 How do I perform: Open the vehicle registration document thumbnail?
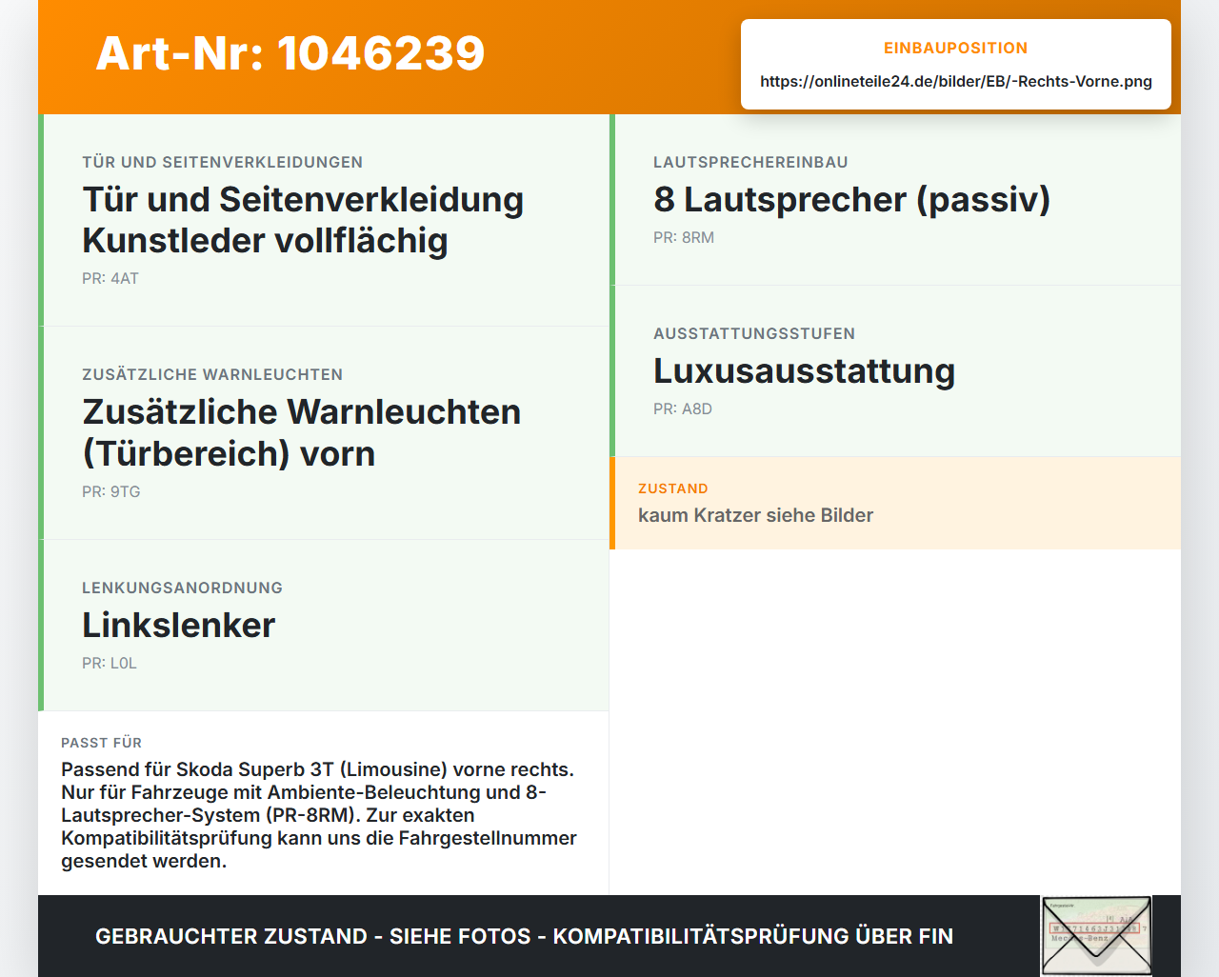coord(1096,936)
